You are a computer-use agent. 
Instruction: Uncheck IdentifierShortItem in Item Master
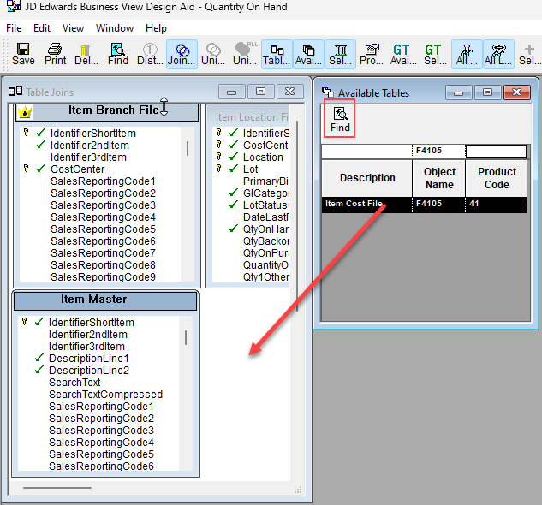(39, 322)
